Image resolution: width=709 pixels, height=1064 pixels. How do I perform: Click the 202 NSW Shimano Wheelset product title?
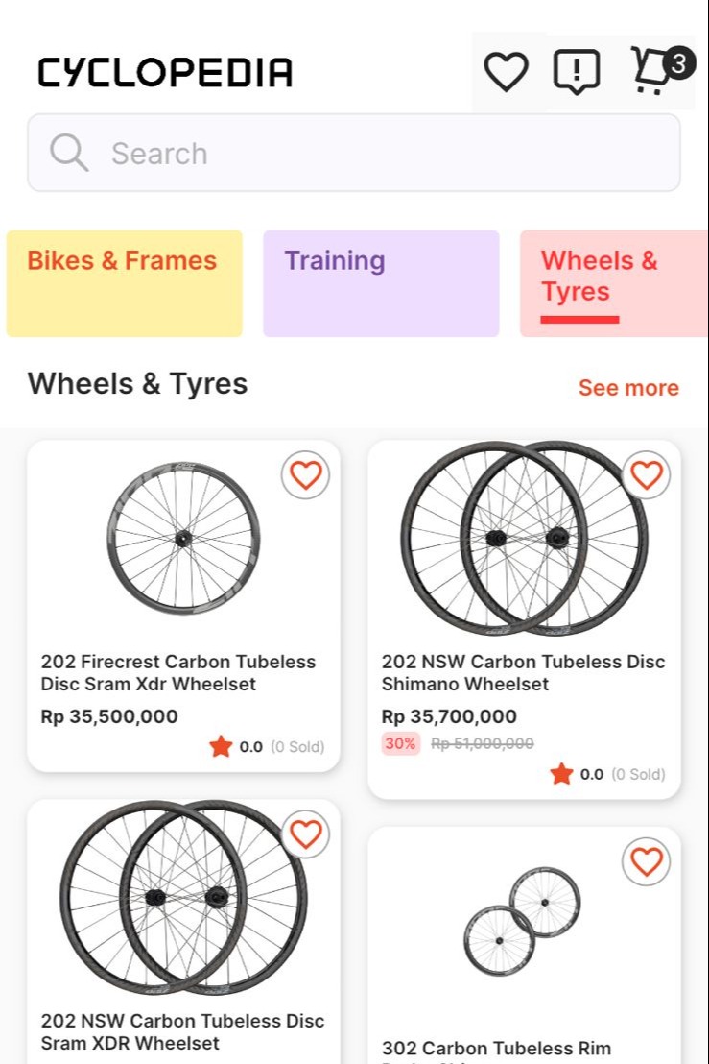pyautogui.click(x=523, y=672)
